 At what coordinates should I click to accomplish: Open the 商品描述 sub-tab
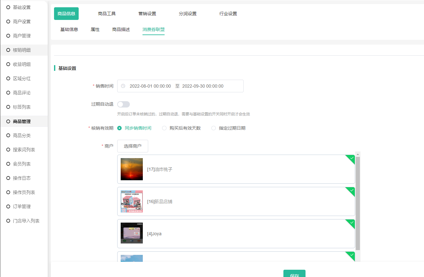pyautogui.click(x=121, y=29)
